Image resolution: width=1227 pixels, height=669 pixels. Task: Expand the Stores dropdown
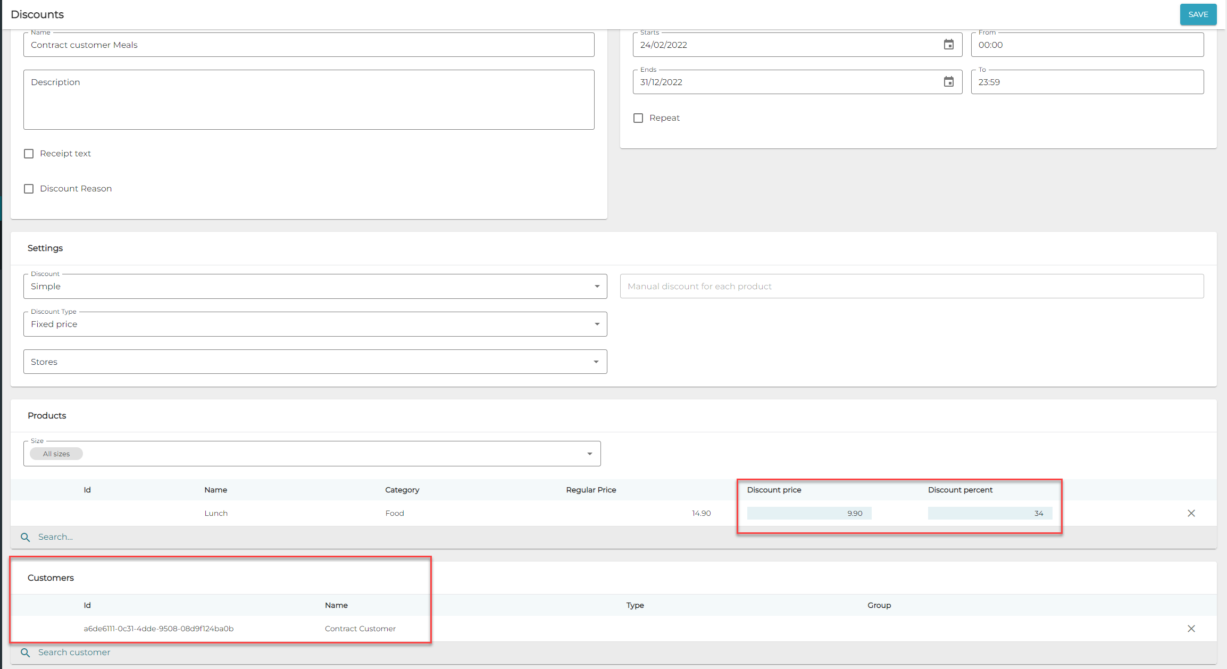(596, 362)
